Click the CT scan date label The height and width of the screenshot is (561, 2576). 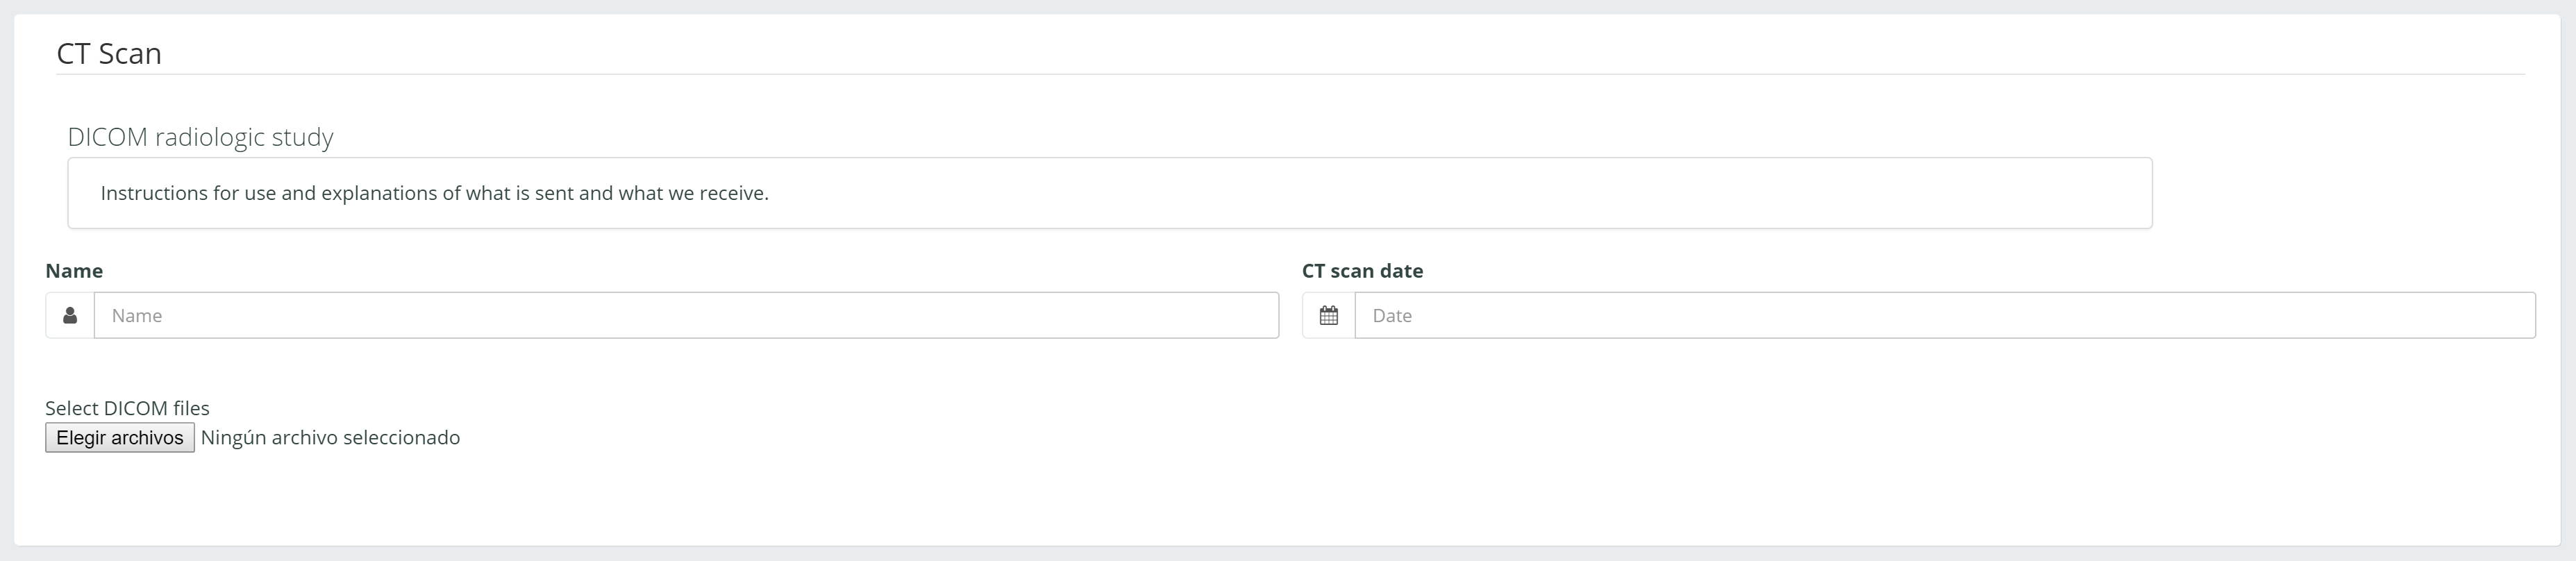(1362, 271)
